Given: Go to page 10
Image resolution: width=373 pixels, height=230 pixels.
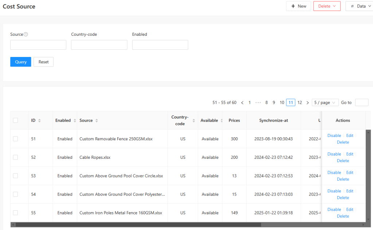Looking at the screenshot, I should [282, 103].
